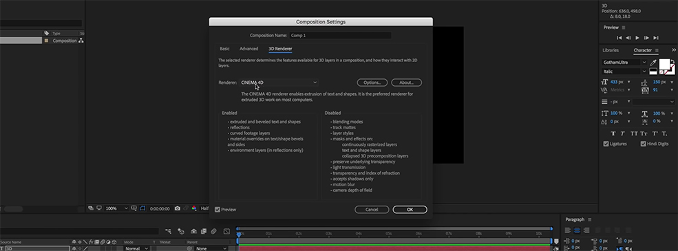The width and height of the screenshot is (678, 251).
Task: Set color to black or white
Action: coord(653,72)
